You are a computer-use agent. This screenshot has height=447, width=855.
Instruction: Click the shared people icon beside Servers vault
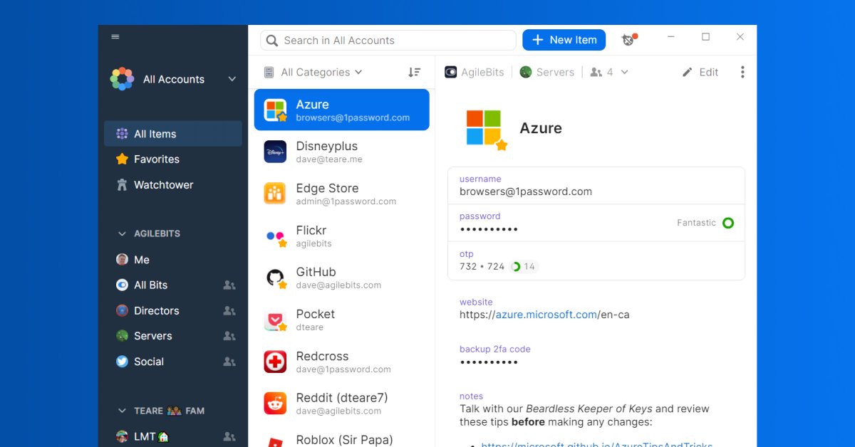click(x=229, y=336)
